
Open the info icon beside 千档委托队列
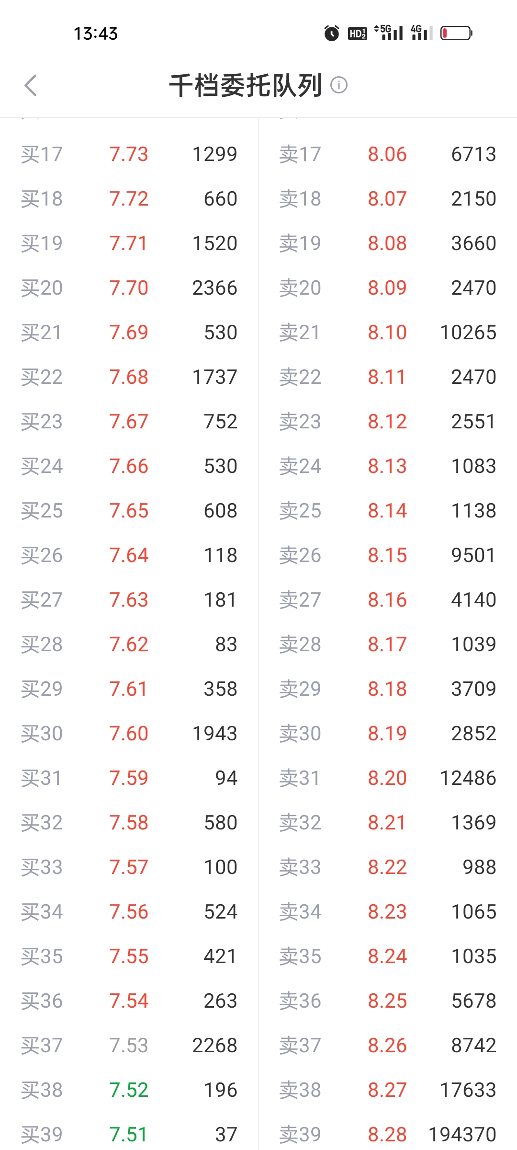click(339, 85)
